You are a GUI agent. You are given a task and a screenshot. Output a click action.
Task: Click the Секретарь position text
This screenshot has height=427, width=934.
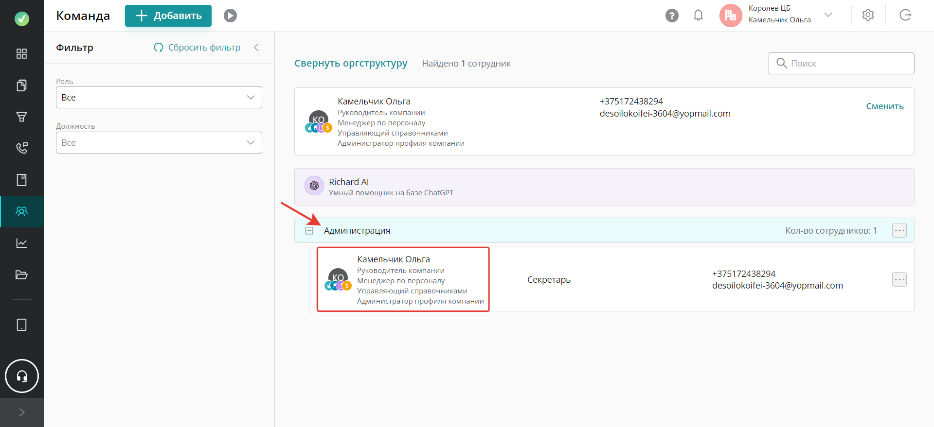click(549, 279)
